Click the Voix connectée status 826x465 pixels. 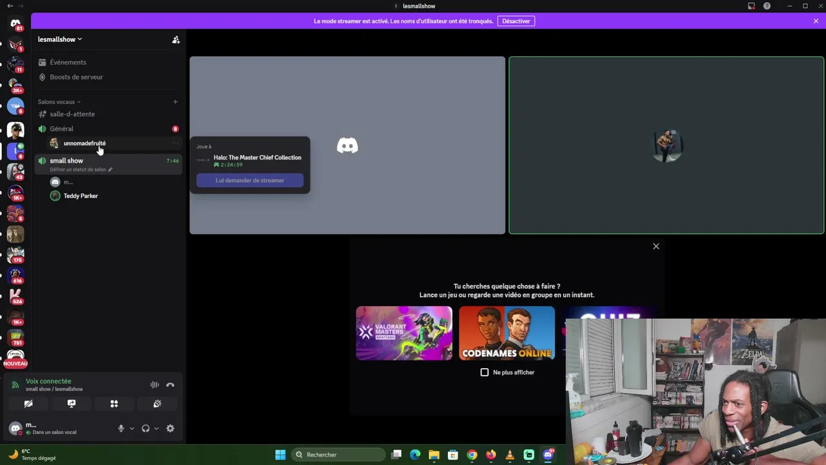pos(48,381)
